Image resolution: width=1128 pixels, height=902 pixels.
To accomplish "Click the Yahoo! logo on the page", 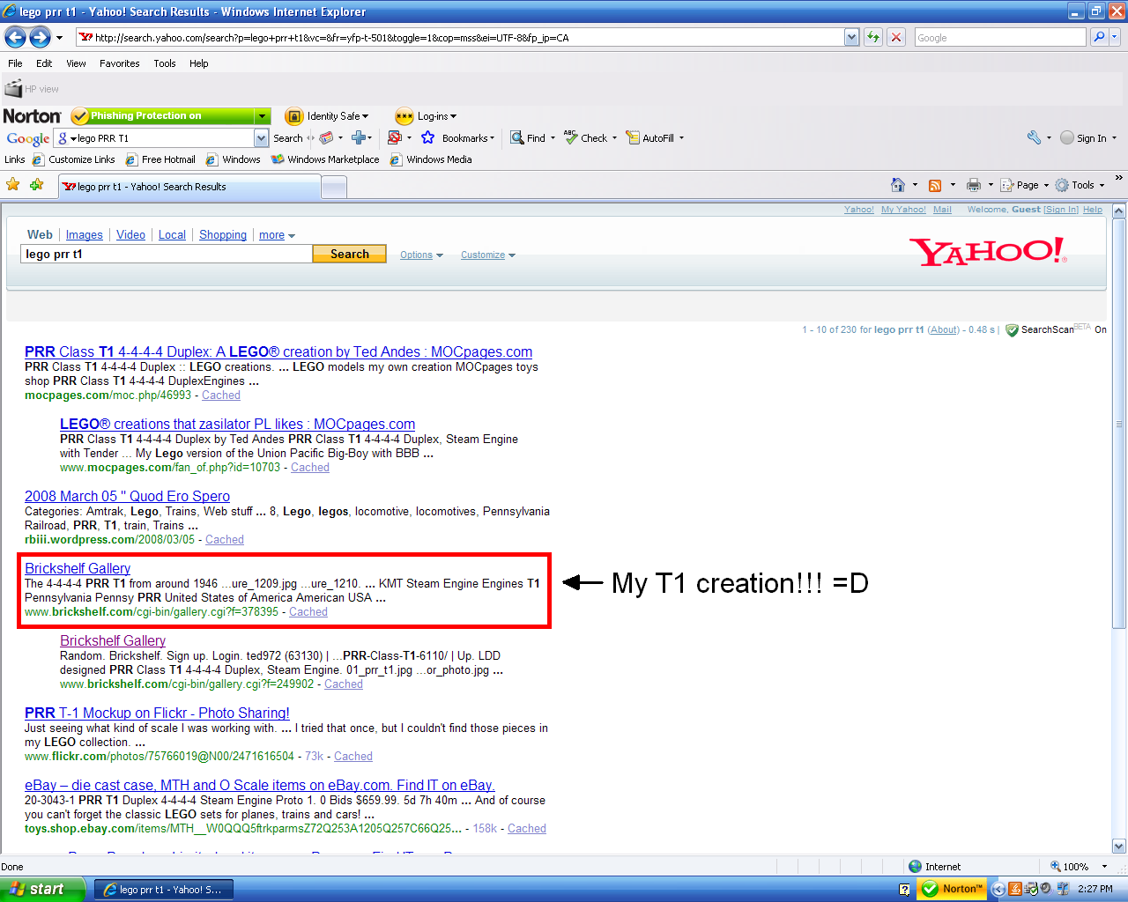I will (988, 252).
